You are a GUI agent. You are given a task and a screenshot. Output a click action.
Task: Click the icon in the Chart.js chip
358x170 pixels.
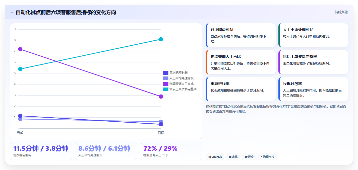pyautogui.click(x=210, y=157)
